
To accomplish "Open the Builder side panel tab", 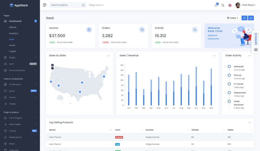I will (256, 39).
